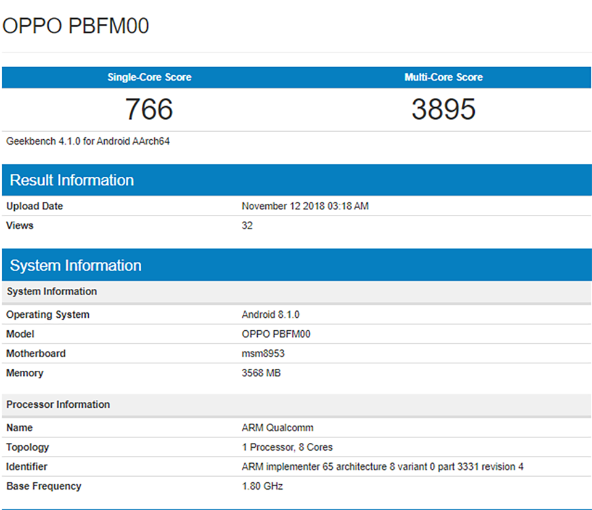Select the msm8953 motherboard value
592x510 pixels.
tap(263, 354)
